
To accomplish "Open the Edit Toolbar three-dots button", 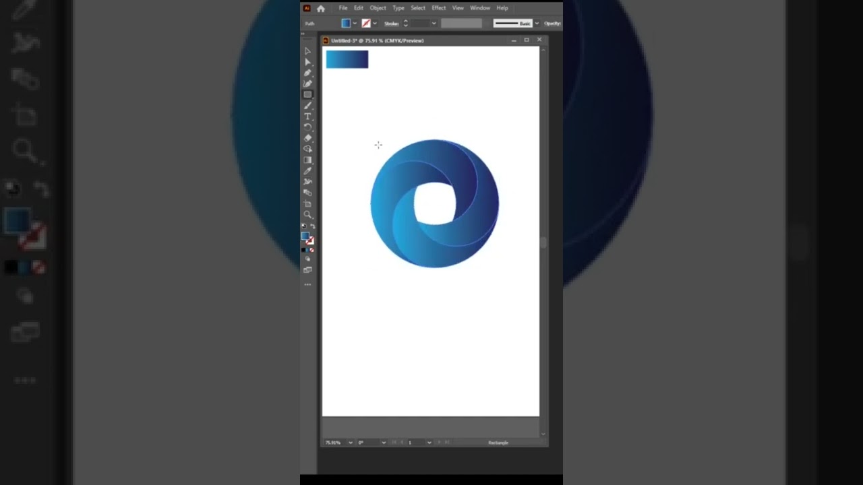I will coord(307,285).
